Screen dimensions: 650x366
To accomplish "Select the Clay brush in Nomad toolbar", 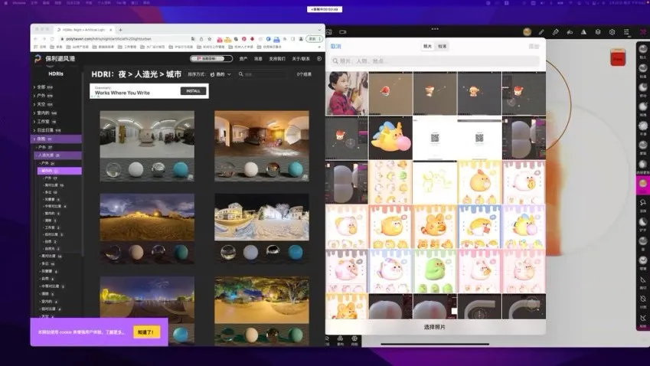I will tap(642, 52).
